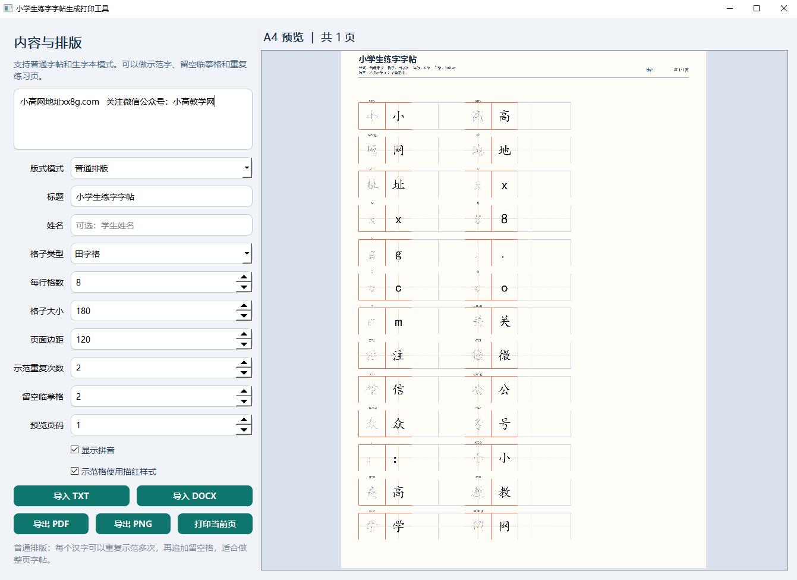Click the 内容与排版 heading
The height and width of the screenshot is (580, 797).
pos(48,43)
